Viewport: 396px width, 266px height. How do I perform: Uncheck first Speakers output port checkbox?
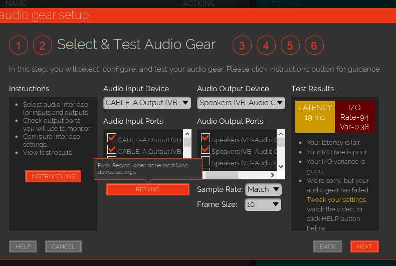click(x=206, y=139)
